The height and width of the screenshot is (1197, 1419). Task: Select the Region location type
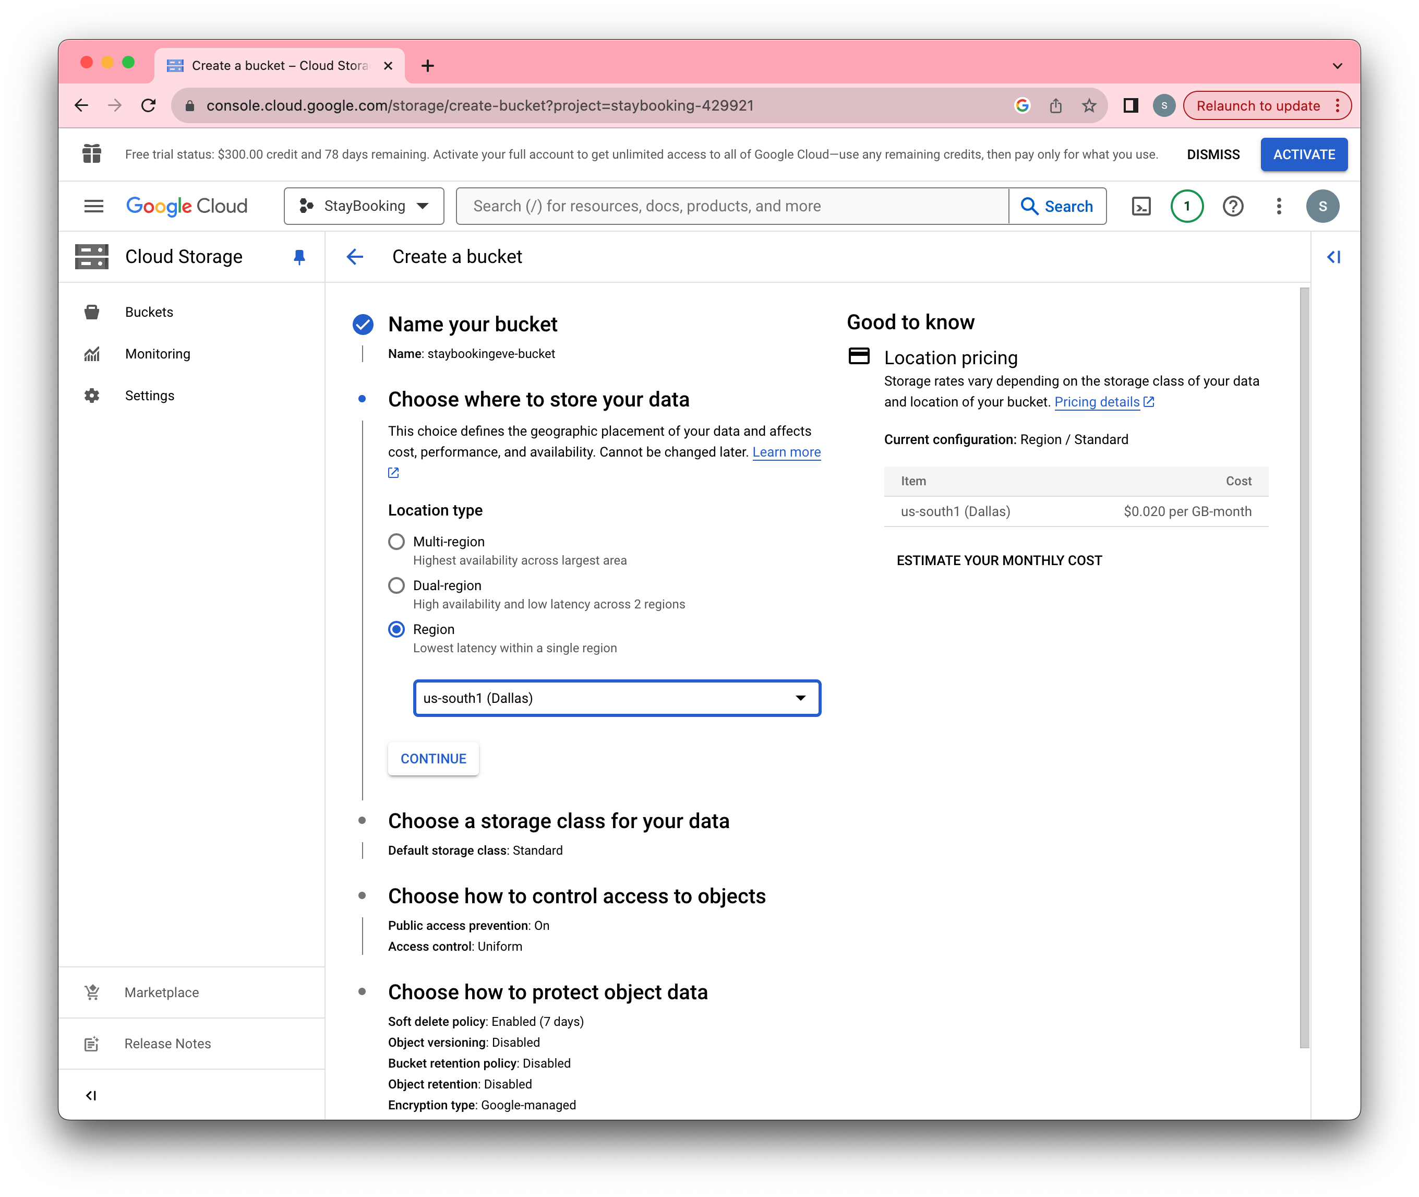[x=396, y=629]
